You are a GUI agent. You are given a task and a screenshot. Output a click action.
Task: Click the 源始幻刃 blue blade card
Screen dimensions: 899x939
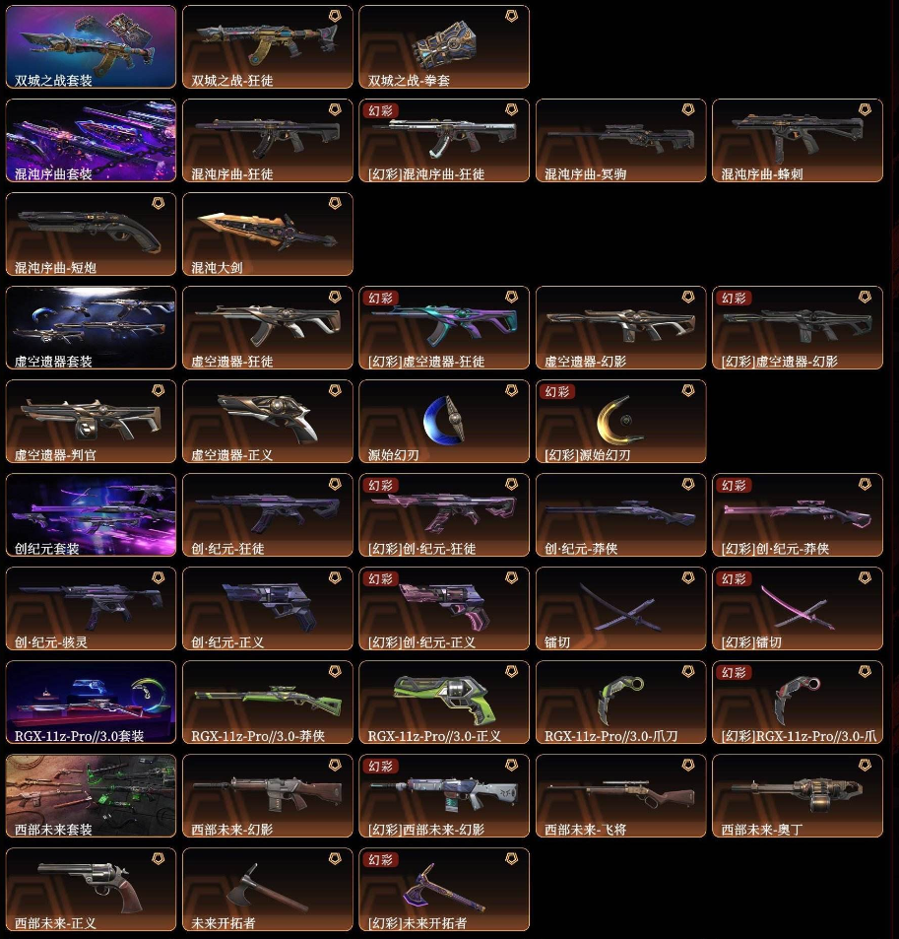coord(444,421)
